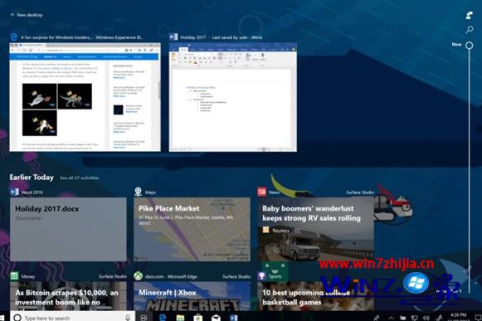Open Microsoft Store from the taskbar

(x=198, y=318)
